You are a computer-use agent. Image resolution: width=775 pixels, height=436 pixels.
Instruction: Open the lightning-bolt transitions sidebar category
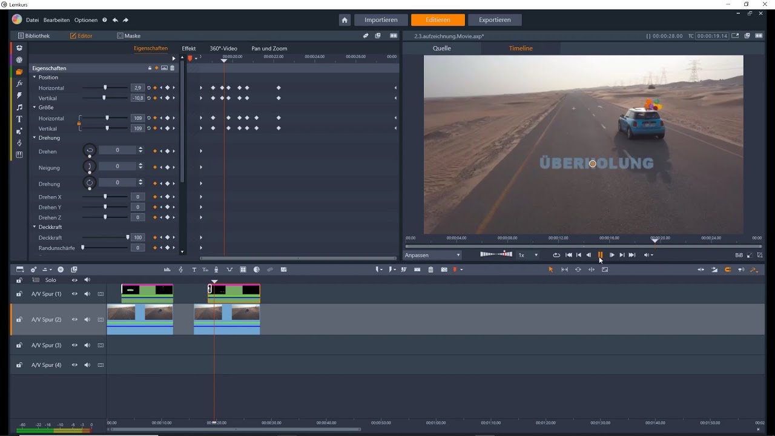coord(19,96)
